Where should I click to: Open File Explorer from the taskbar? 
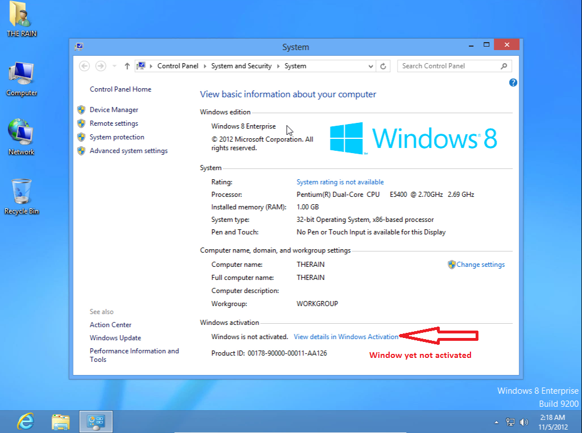(x=60, y=422)
